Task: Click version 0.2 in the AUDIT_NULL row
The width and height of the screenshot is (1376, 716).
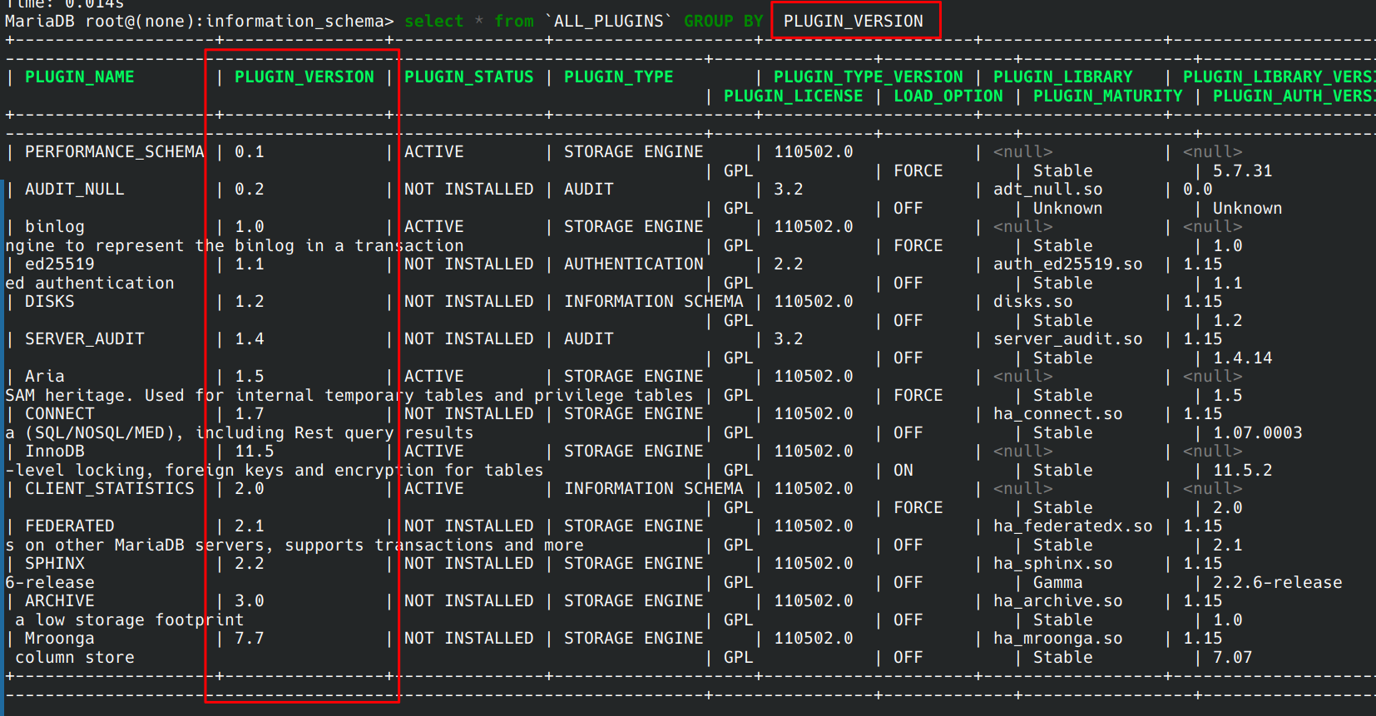Action: (x=250, y=190)
